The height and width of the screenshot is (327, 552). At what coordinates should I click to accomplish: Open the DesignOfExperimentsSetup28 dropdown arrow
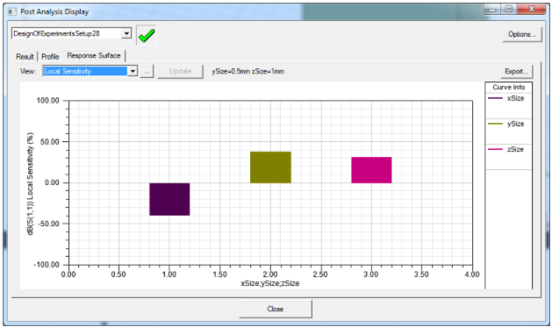[x=126, y=33]
